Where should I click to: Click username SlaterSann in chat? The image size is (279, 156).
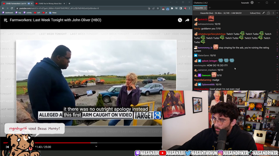203,55
